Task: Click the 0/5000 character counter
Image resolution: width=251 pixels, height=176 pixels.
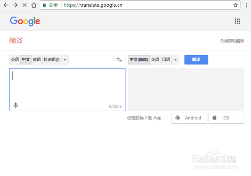Action: click(115, 107)
